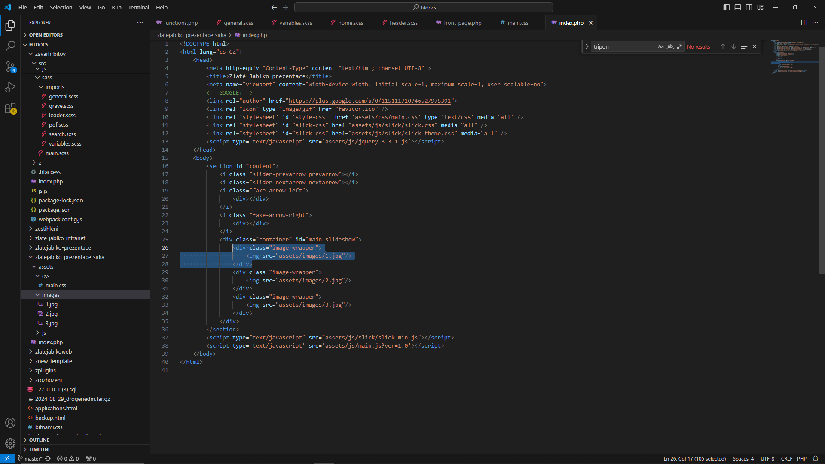Go back with the navigation arrow
825x464 pixels.
274,7
